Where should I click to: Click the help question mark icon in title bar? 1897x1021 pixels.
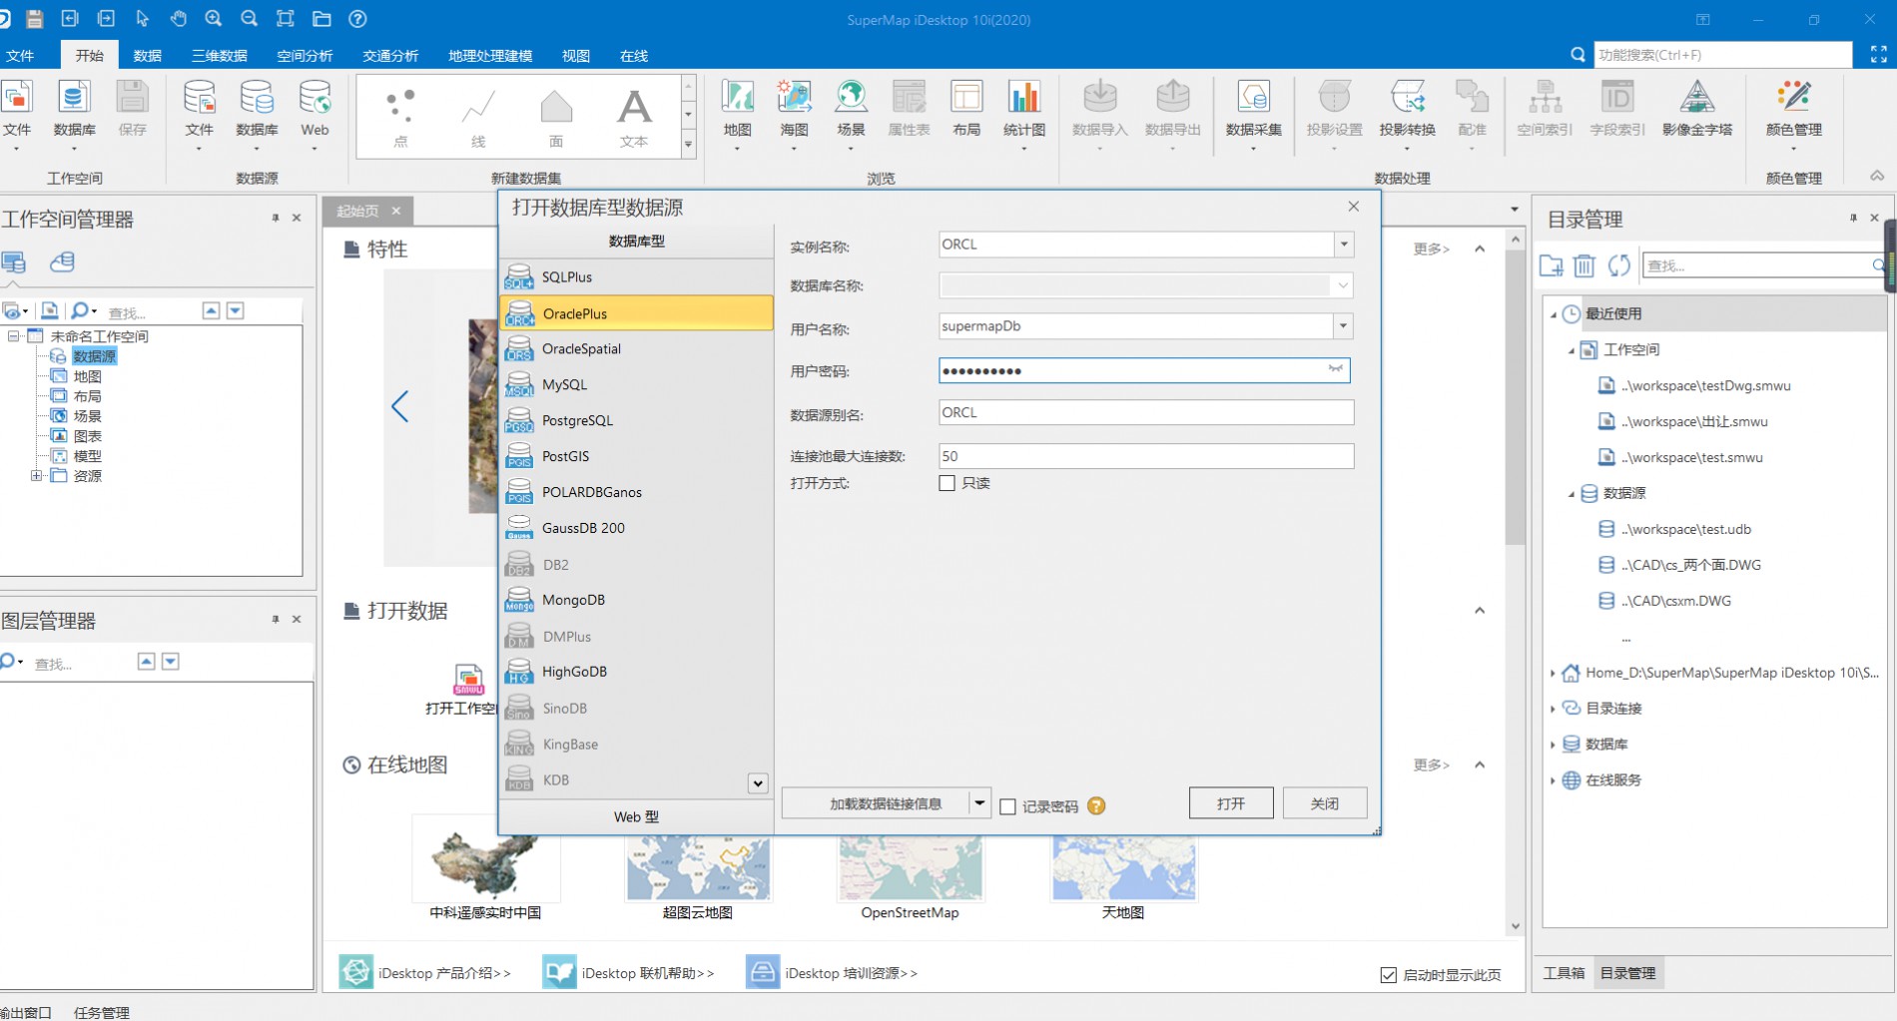(x=357, y=19)
